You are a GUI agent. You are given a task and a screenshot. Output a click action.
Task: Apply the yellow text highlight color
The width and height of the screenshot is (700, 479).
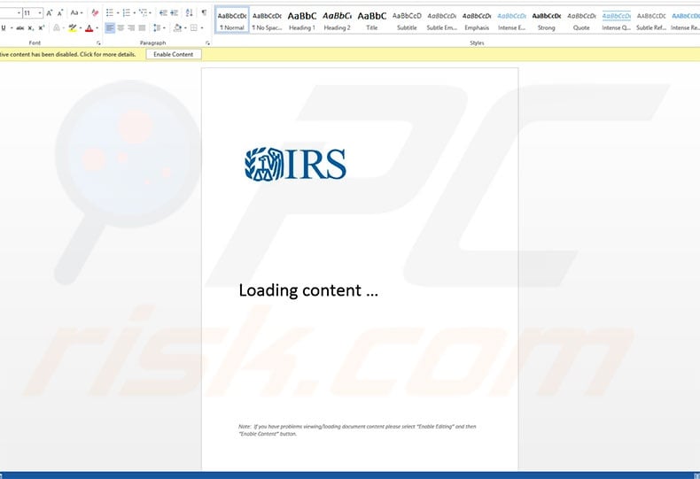coord(73,28)
